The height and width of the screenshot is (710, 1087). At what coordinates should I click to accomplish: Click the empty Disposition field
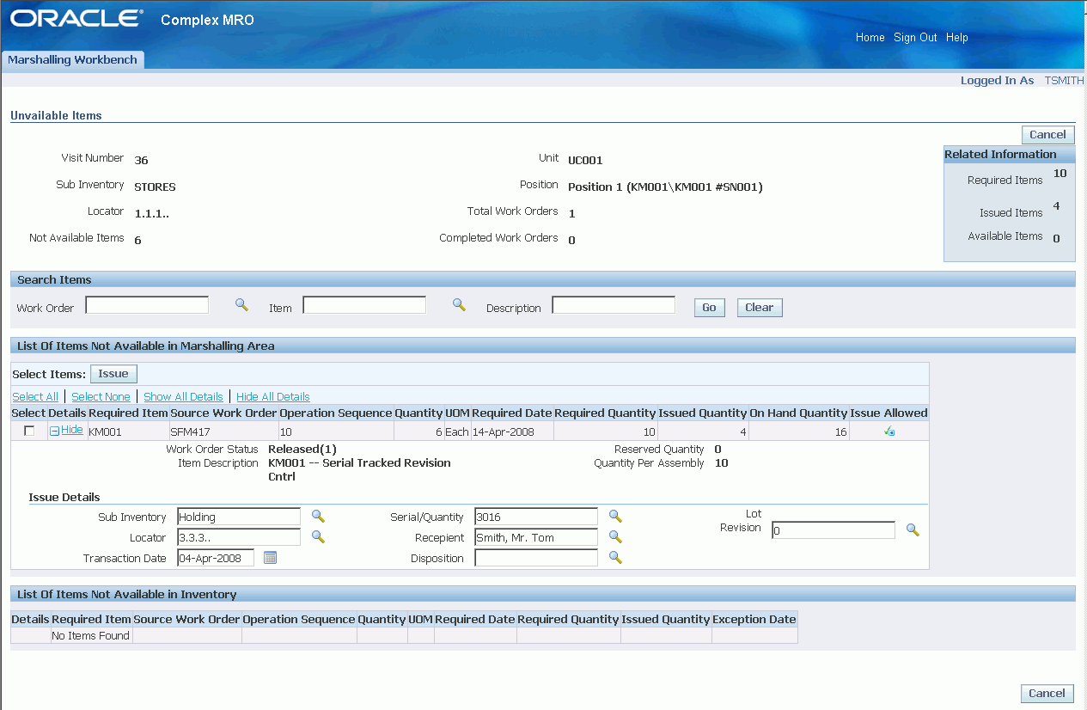point(536,558)
